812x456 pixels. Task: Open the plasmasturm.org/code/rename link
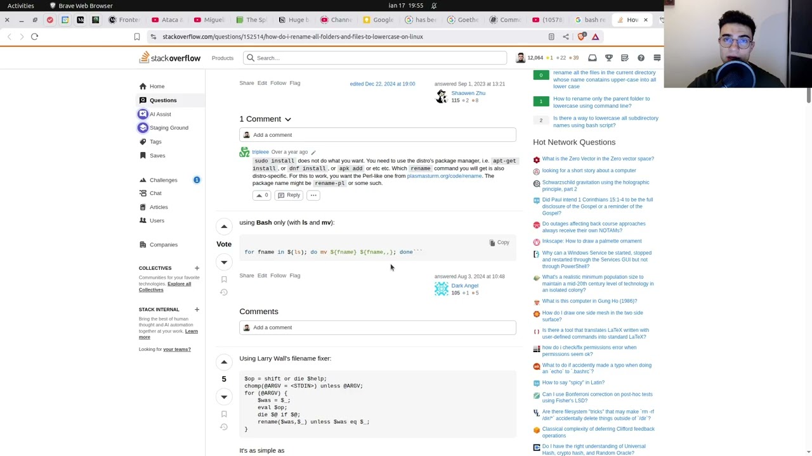[444, 176]
